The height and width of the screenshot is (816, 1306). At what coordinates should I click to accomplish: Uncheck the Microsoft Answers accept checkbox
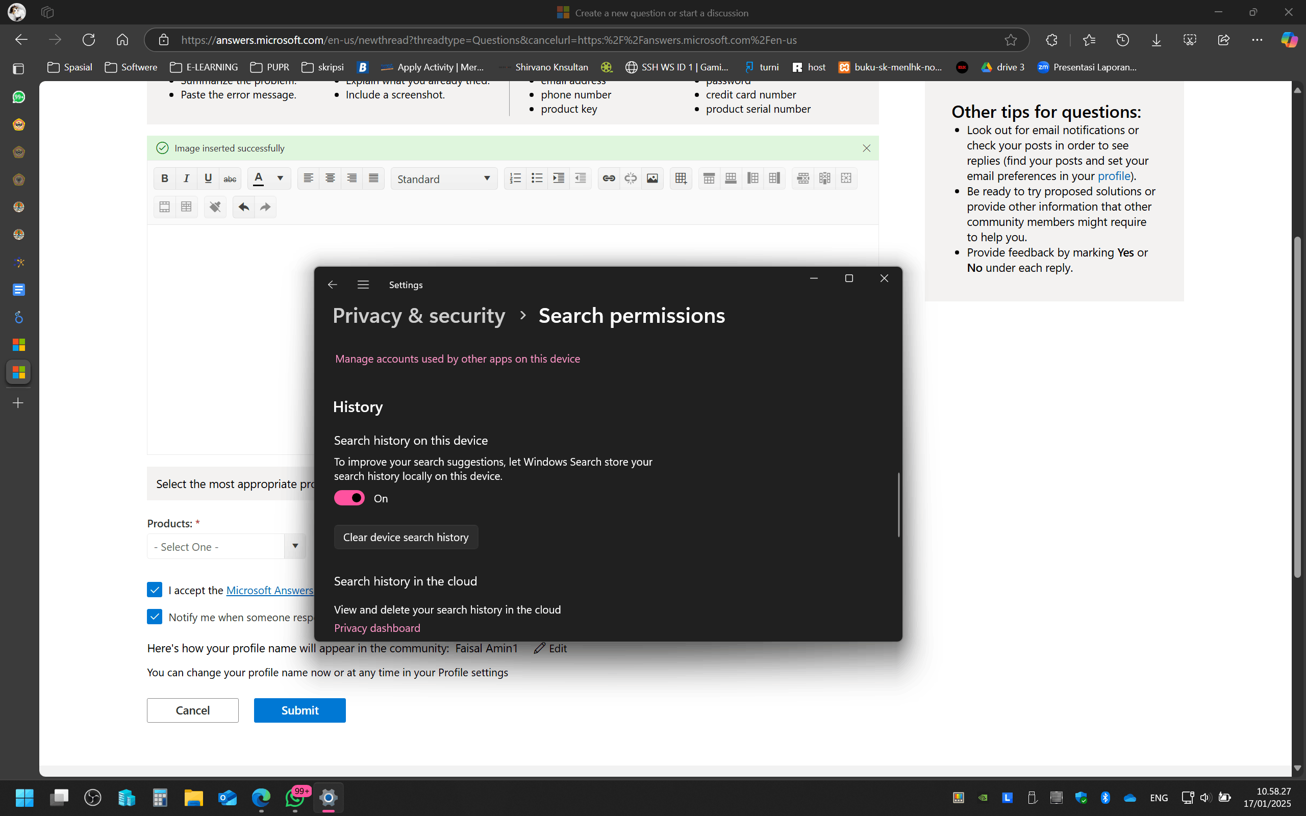155,590
